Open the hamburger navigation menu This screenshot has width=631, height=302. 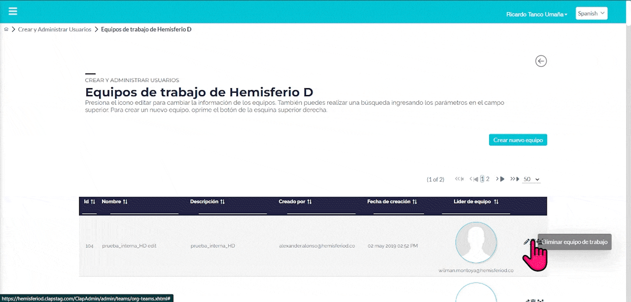coord(13,11)
